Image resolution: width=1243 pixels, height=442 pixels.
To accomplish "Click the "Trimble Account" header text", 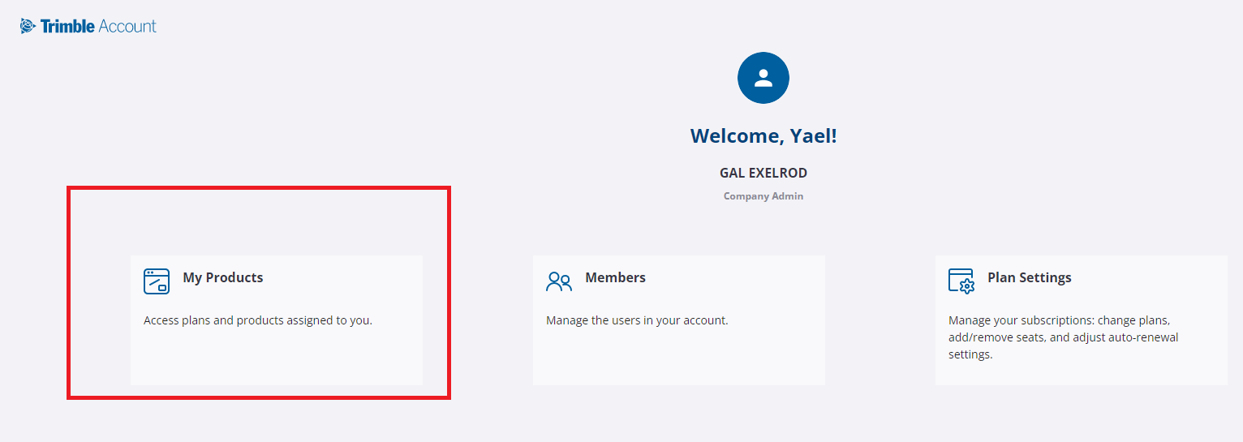I will pos(97,26).
